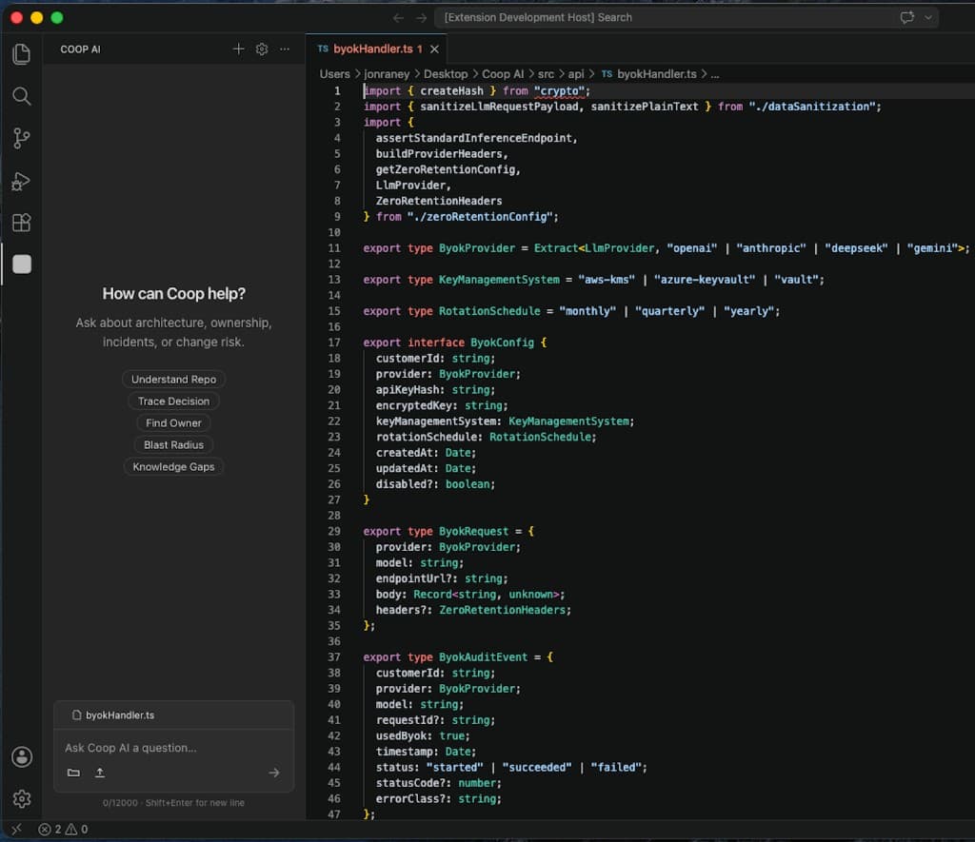Screen dimensions: 975x842
Task: Select the byokHandler.ts context chip
Action: (x=113, y=715)
